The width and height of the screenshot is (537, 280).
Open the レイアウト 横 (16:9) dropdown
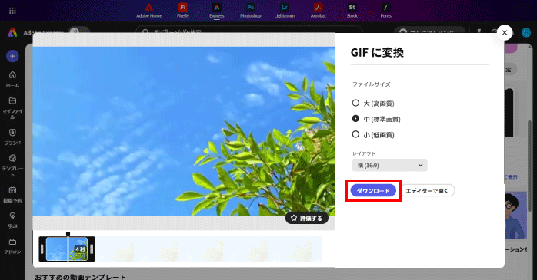pos(390,165)
